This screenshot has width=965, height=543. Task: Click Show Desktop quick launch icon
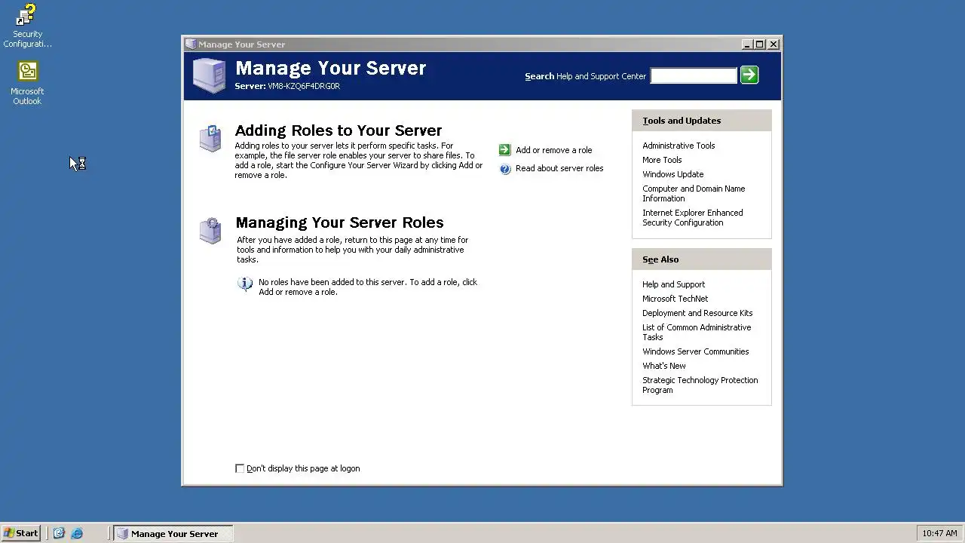click(x=59, y=533)
